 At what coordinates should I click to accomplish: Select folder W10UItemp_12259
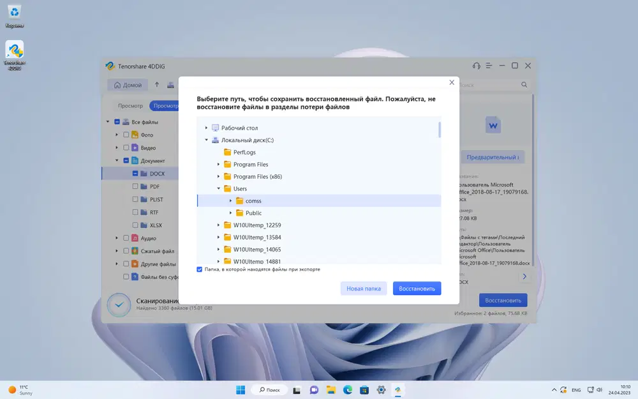256,225
